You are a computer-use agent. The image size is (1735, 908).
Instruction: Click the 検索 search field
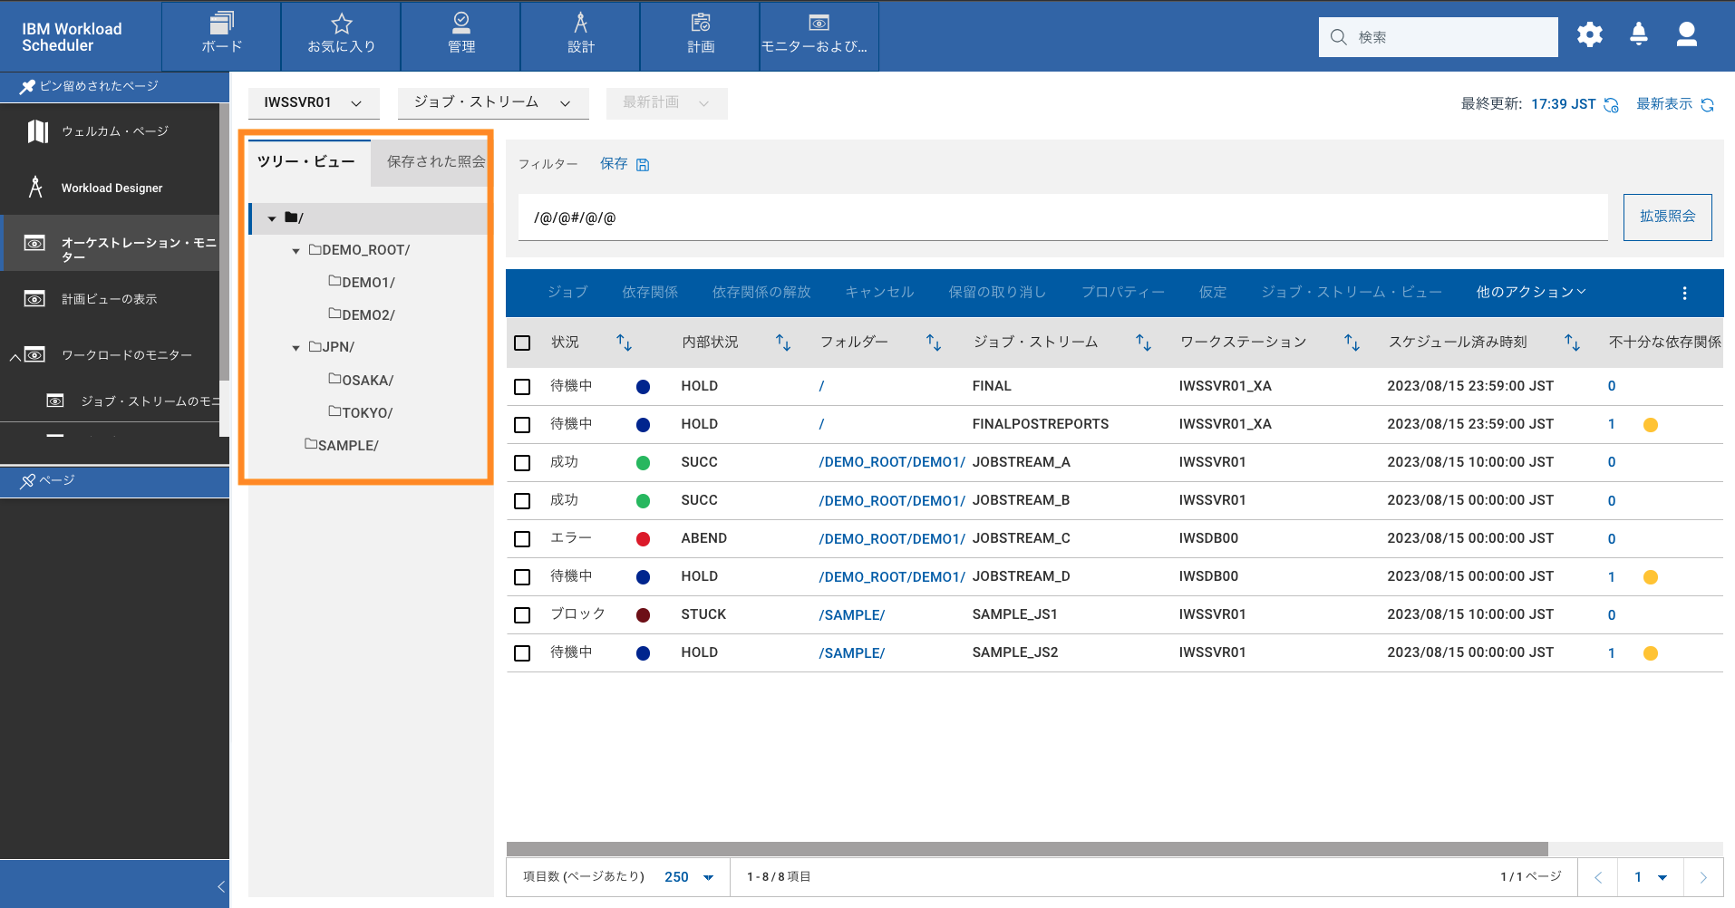(1438, 37)
